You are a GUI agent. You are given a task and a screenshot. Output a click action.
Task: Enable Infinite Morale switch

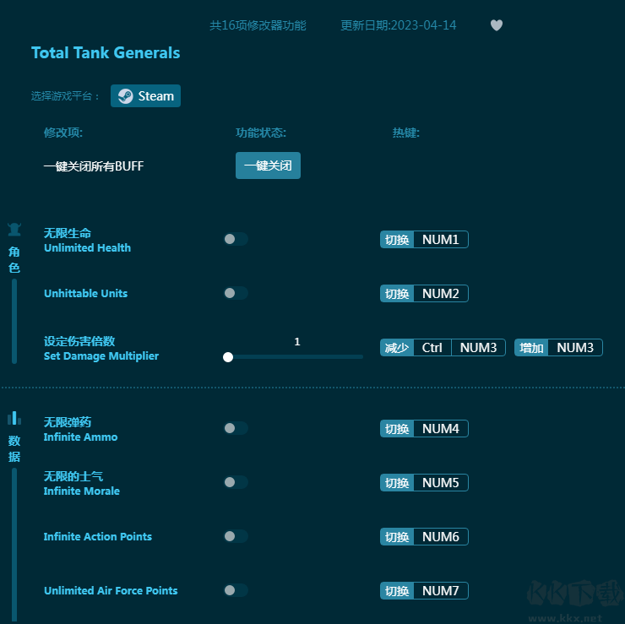coord(235,483)
